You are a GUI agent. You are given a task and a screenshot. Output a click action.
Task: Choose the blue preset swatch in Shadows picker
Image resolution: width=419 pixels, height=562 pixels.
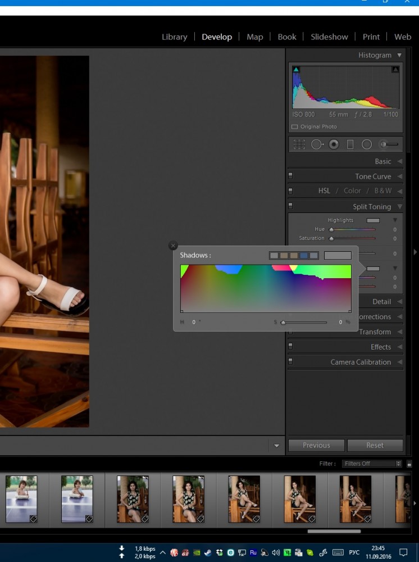[x=304, y=256]
